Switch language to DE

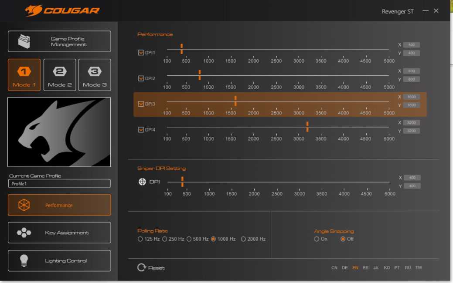[345, 268]
